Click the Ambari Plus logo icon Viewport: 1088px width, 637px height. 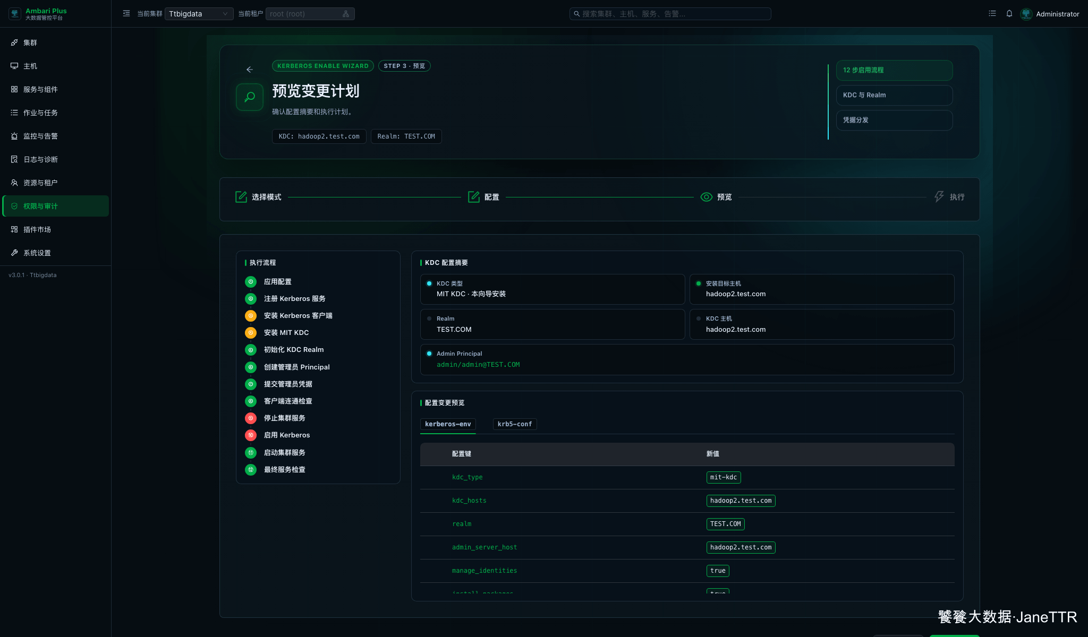15,14
